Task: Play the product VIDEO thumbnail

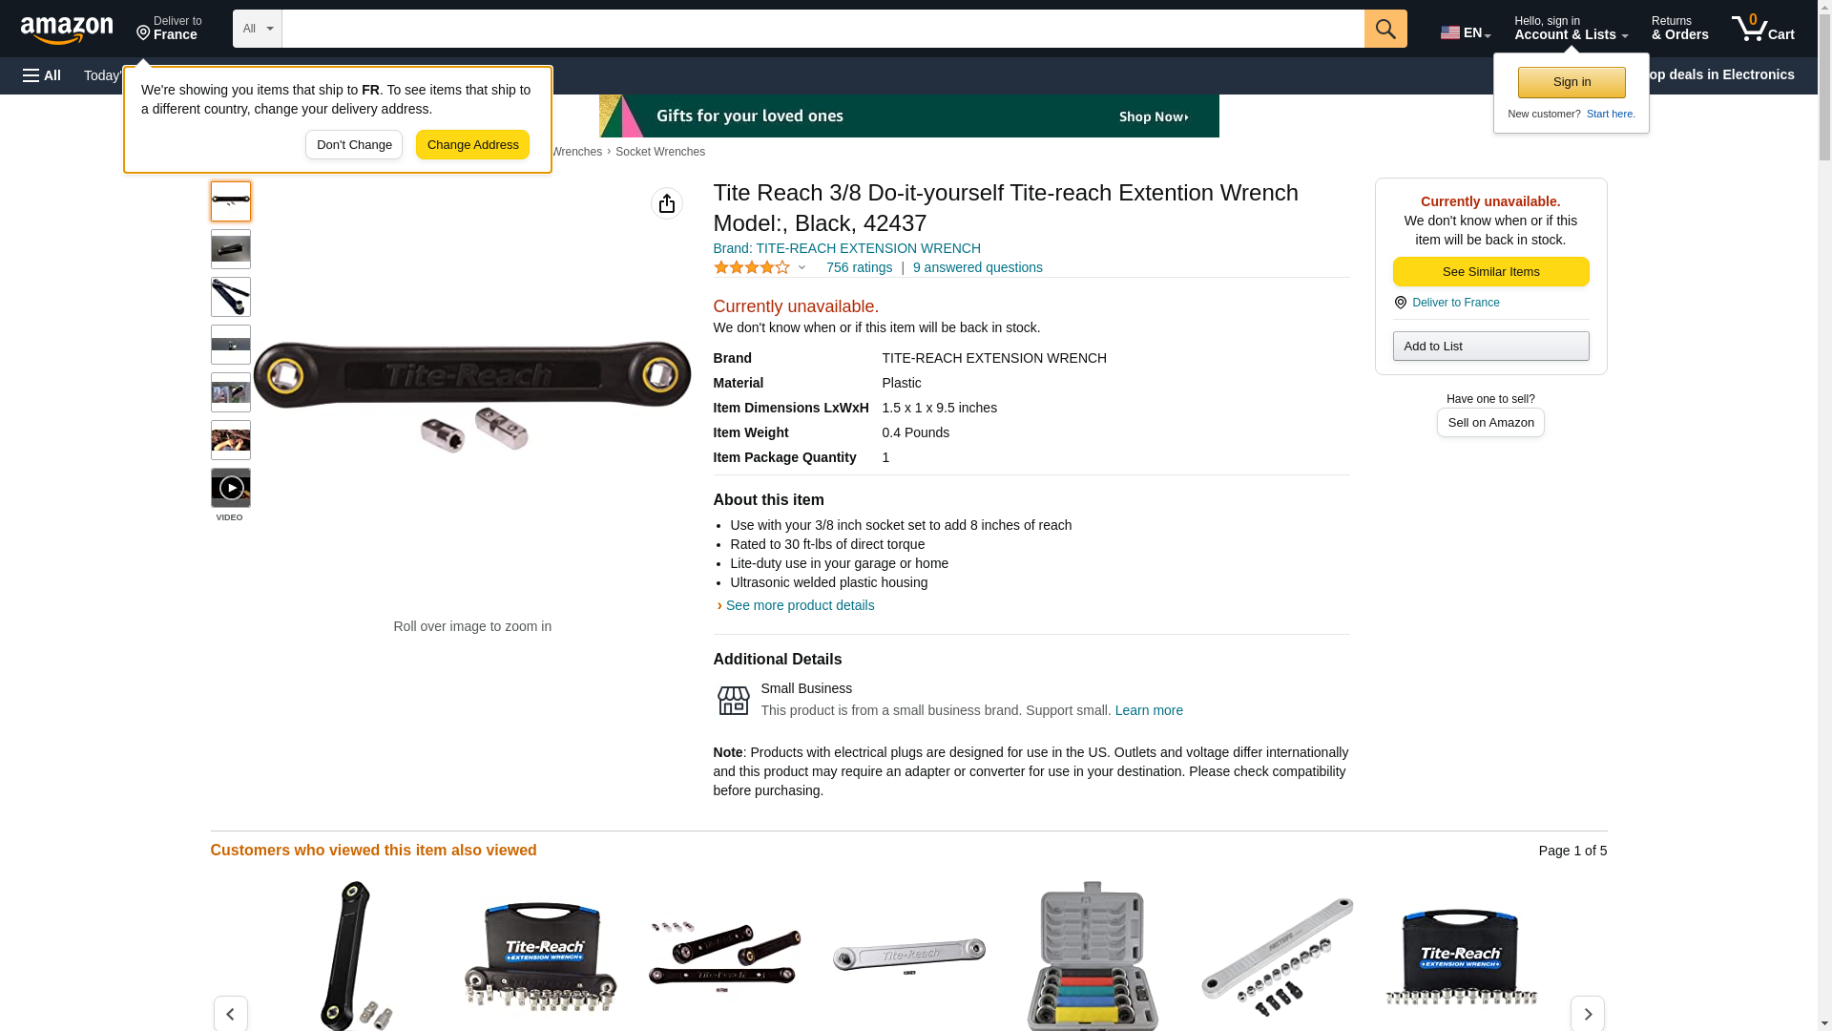Action: coord(231,488)
